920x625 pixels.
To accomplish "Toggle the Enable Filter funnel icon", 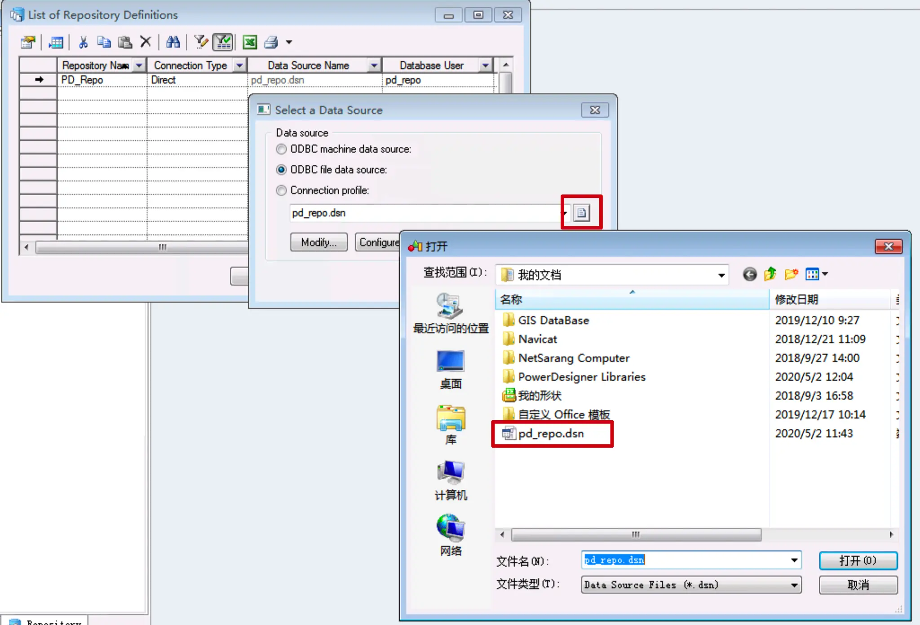I will 223,42.
